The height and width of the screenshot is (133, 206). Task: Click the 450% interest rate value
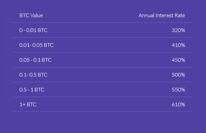[x=178, y=60]
